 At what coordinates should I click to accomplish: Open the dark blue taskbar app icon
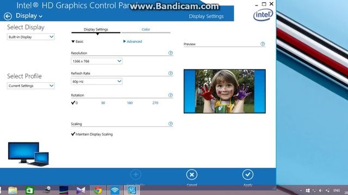[x=64, y=190]
